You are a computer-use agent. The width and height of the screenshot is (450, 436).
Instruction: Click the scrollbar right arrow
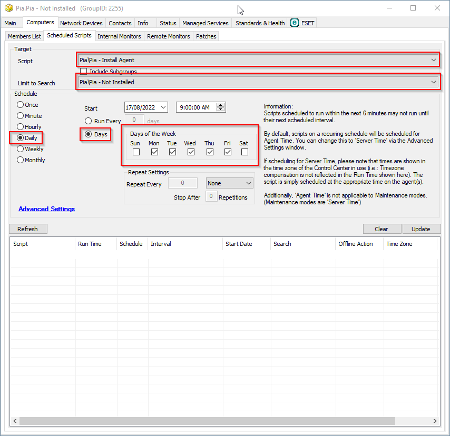pyautogui.click(x=435, y=421)
